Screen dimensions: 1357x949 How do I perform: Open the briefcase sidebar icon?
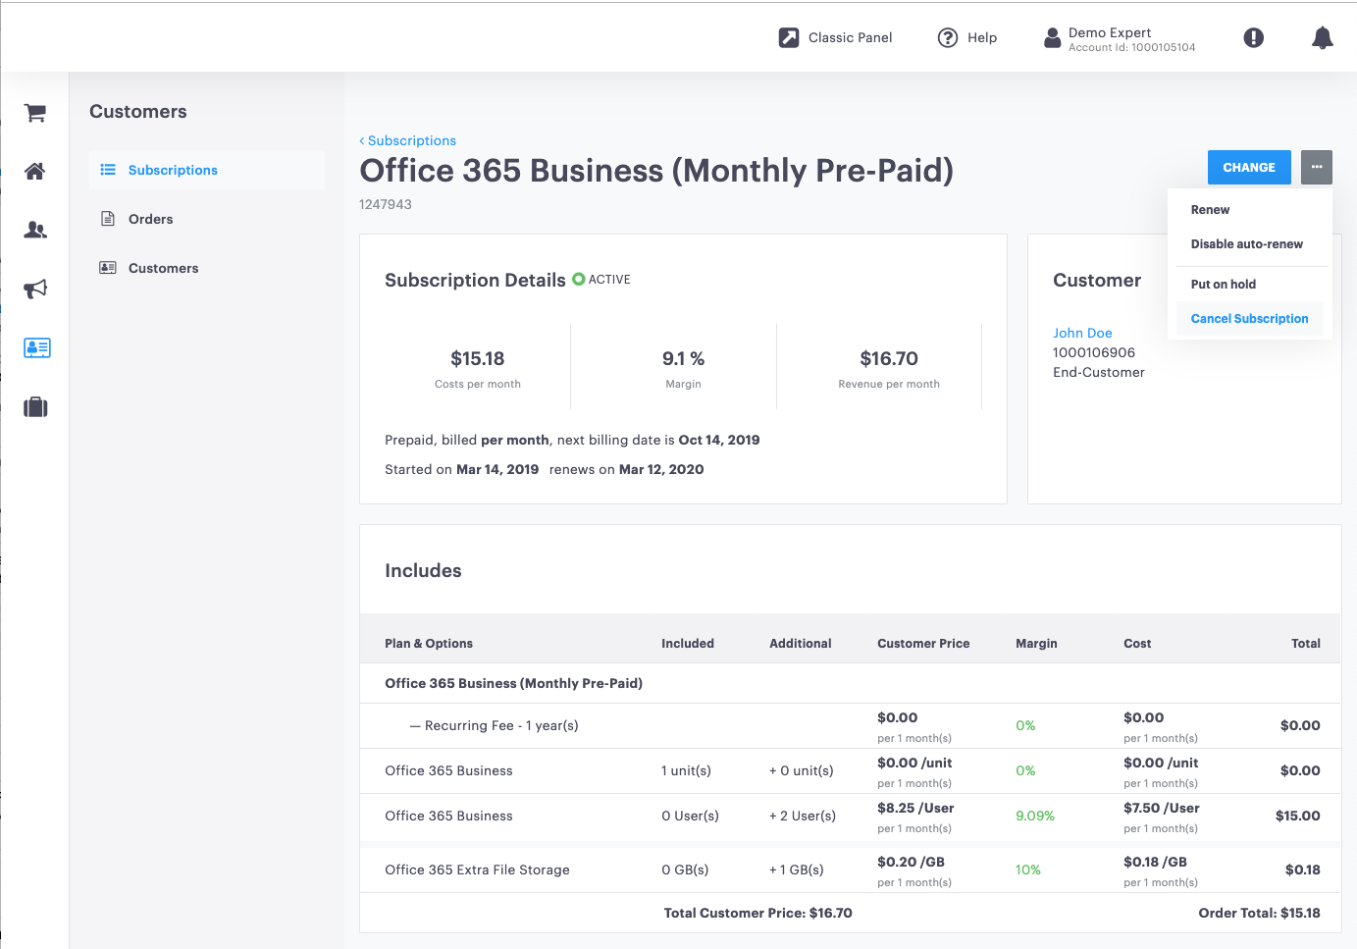point(35,407)
